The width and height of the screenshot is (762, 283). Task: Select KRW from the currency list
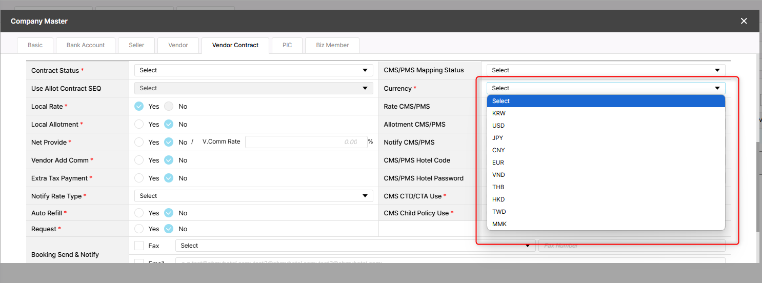498,113
